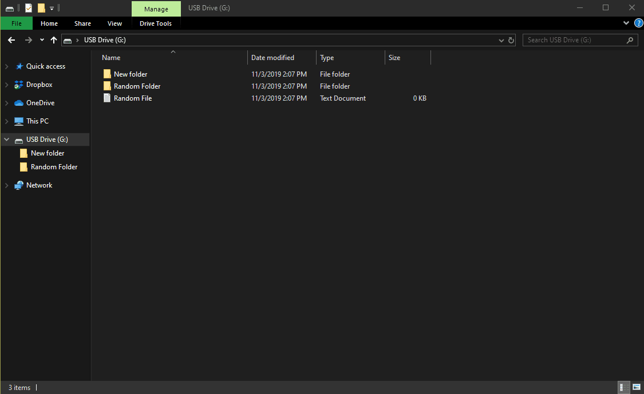Screen dimensions: 644x394
Task: Select OneDrive in the navigation pane
Action: (x=40, y=102)
